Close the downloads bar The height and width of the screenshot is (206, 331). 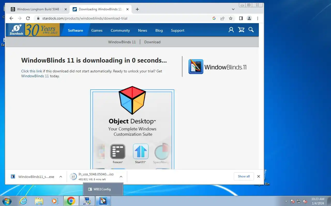pyautogui.click(x=258, y=176)
